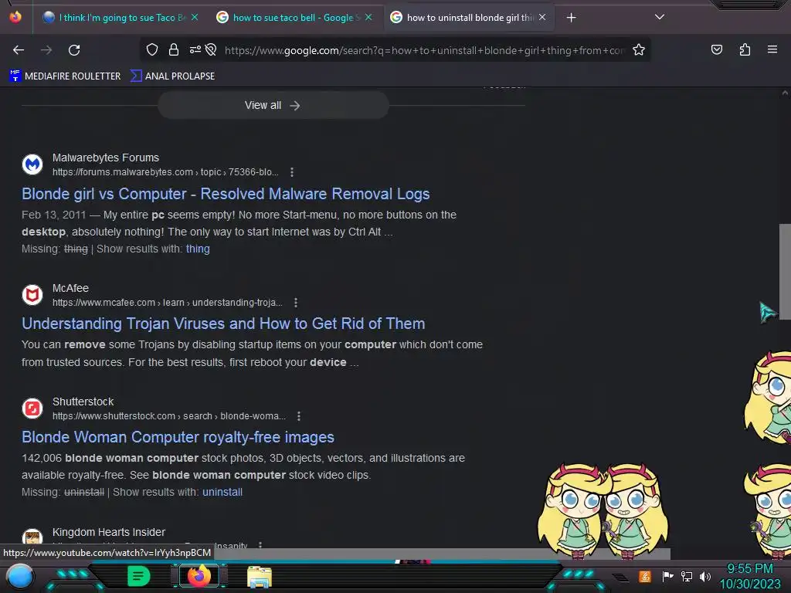
Task: Click the page vertical scrollbar thumb
Action: click(x=785, y=271)
